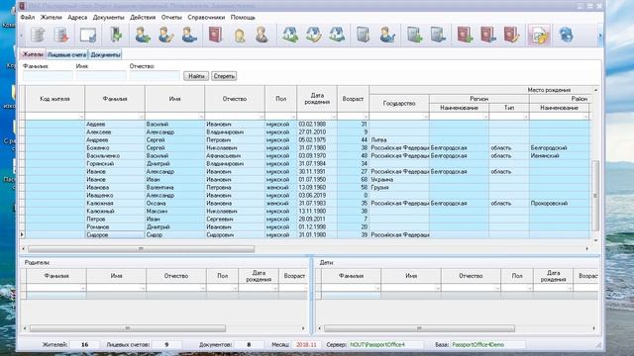
Task: Click the database with red arrow icon
Action: click(x=61, y=36)
